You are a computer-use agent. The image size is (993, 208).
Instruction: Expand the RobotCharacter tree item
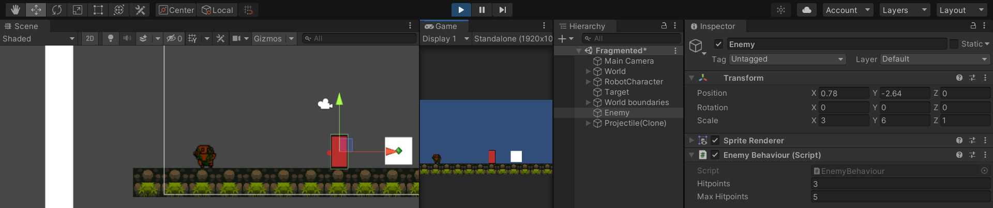[588, 82]
